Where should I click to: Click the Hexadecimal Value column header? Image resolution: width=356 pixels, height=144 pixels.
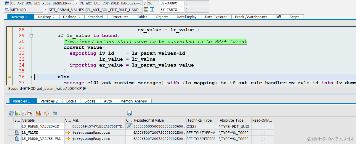coord(159,120)
